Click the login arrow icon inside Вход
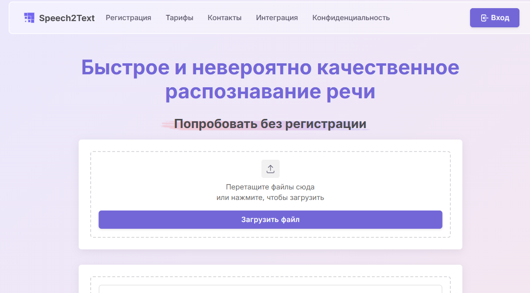530x293 pixels. coord(484,18)
